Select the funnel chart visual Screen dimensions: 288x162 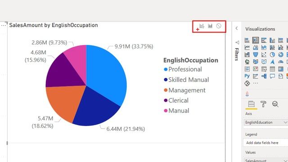coord(256,54)
